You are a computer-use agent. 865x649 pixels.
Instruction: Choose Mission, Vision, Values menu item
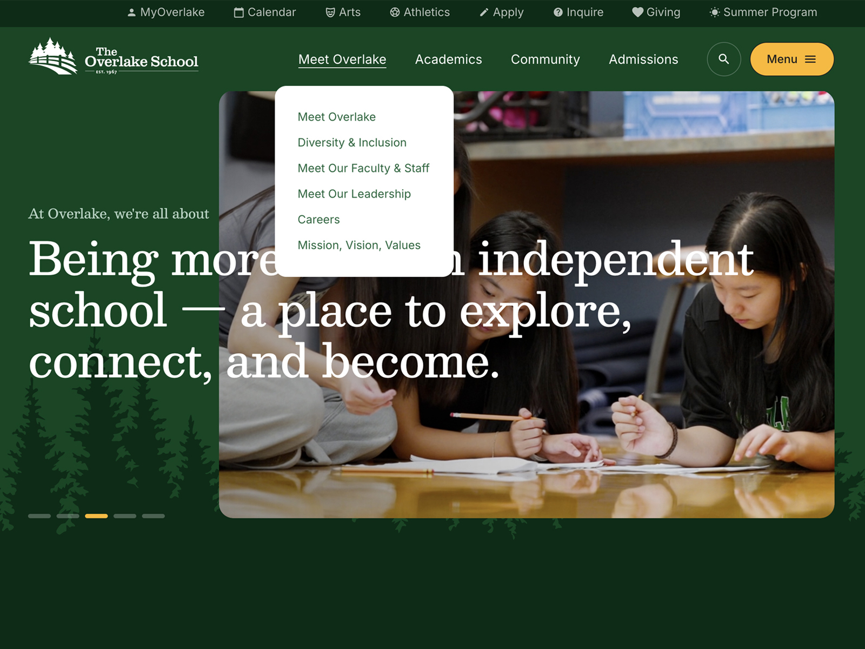point(359,246)
